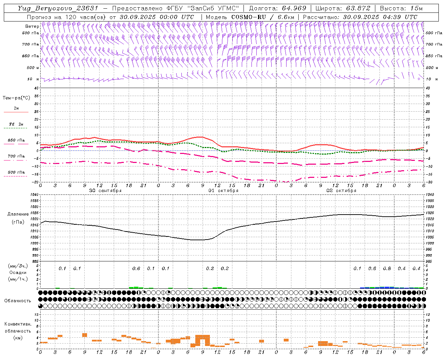
Task: Click the '2м' temperature legend entry
Action: click(16, 109)
